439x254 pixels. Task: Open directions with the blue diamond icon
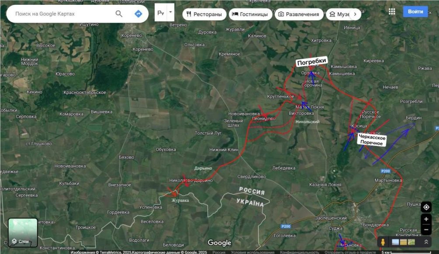(138, 14)
